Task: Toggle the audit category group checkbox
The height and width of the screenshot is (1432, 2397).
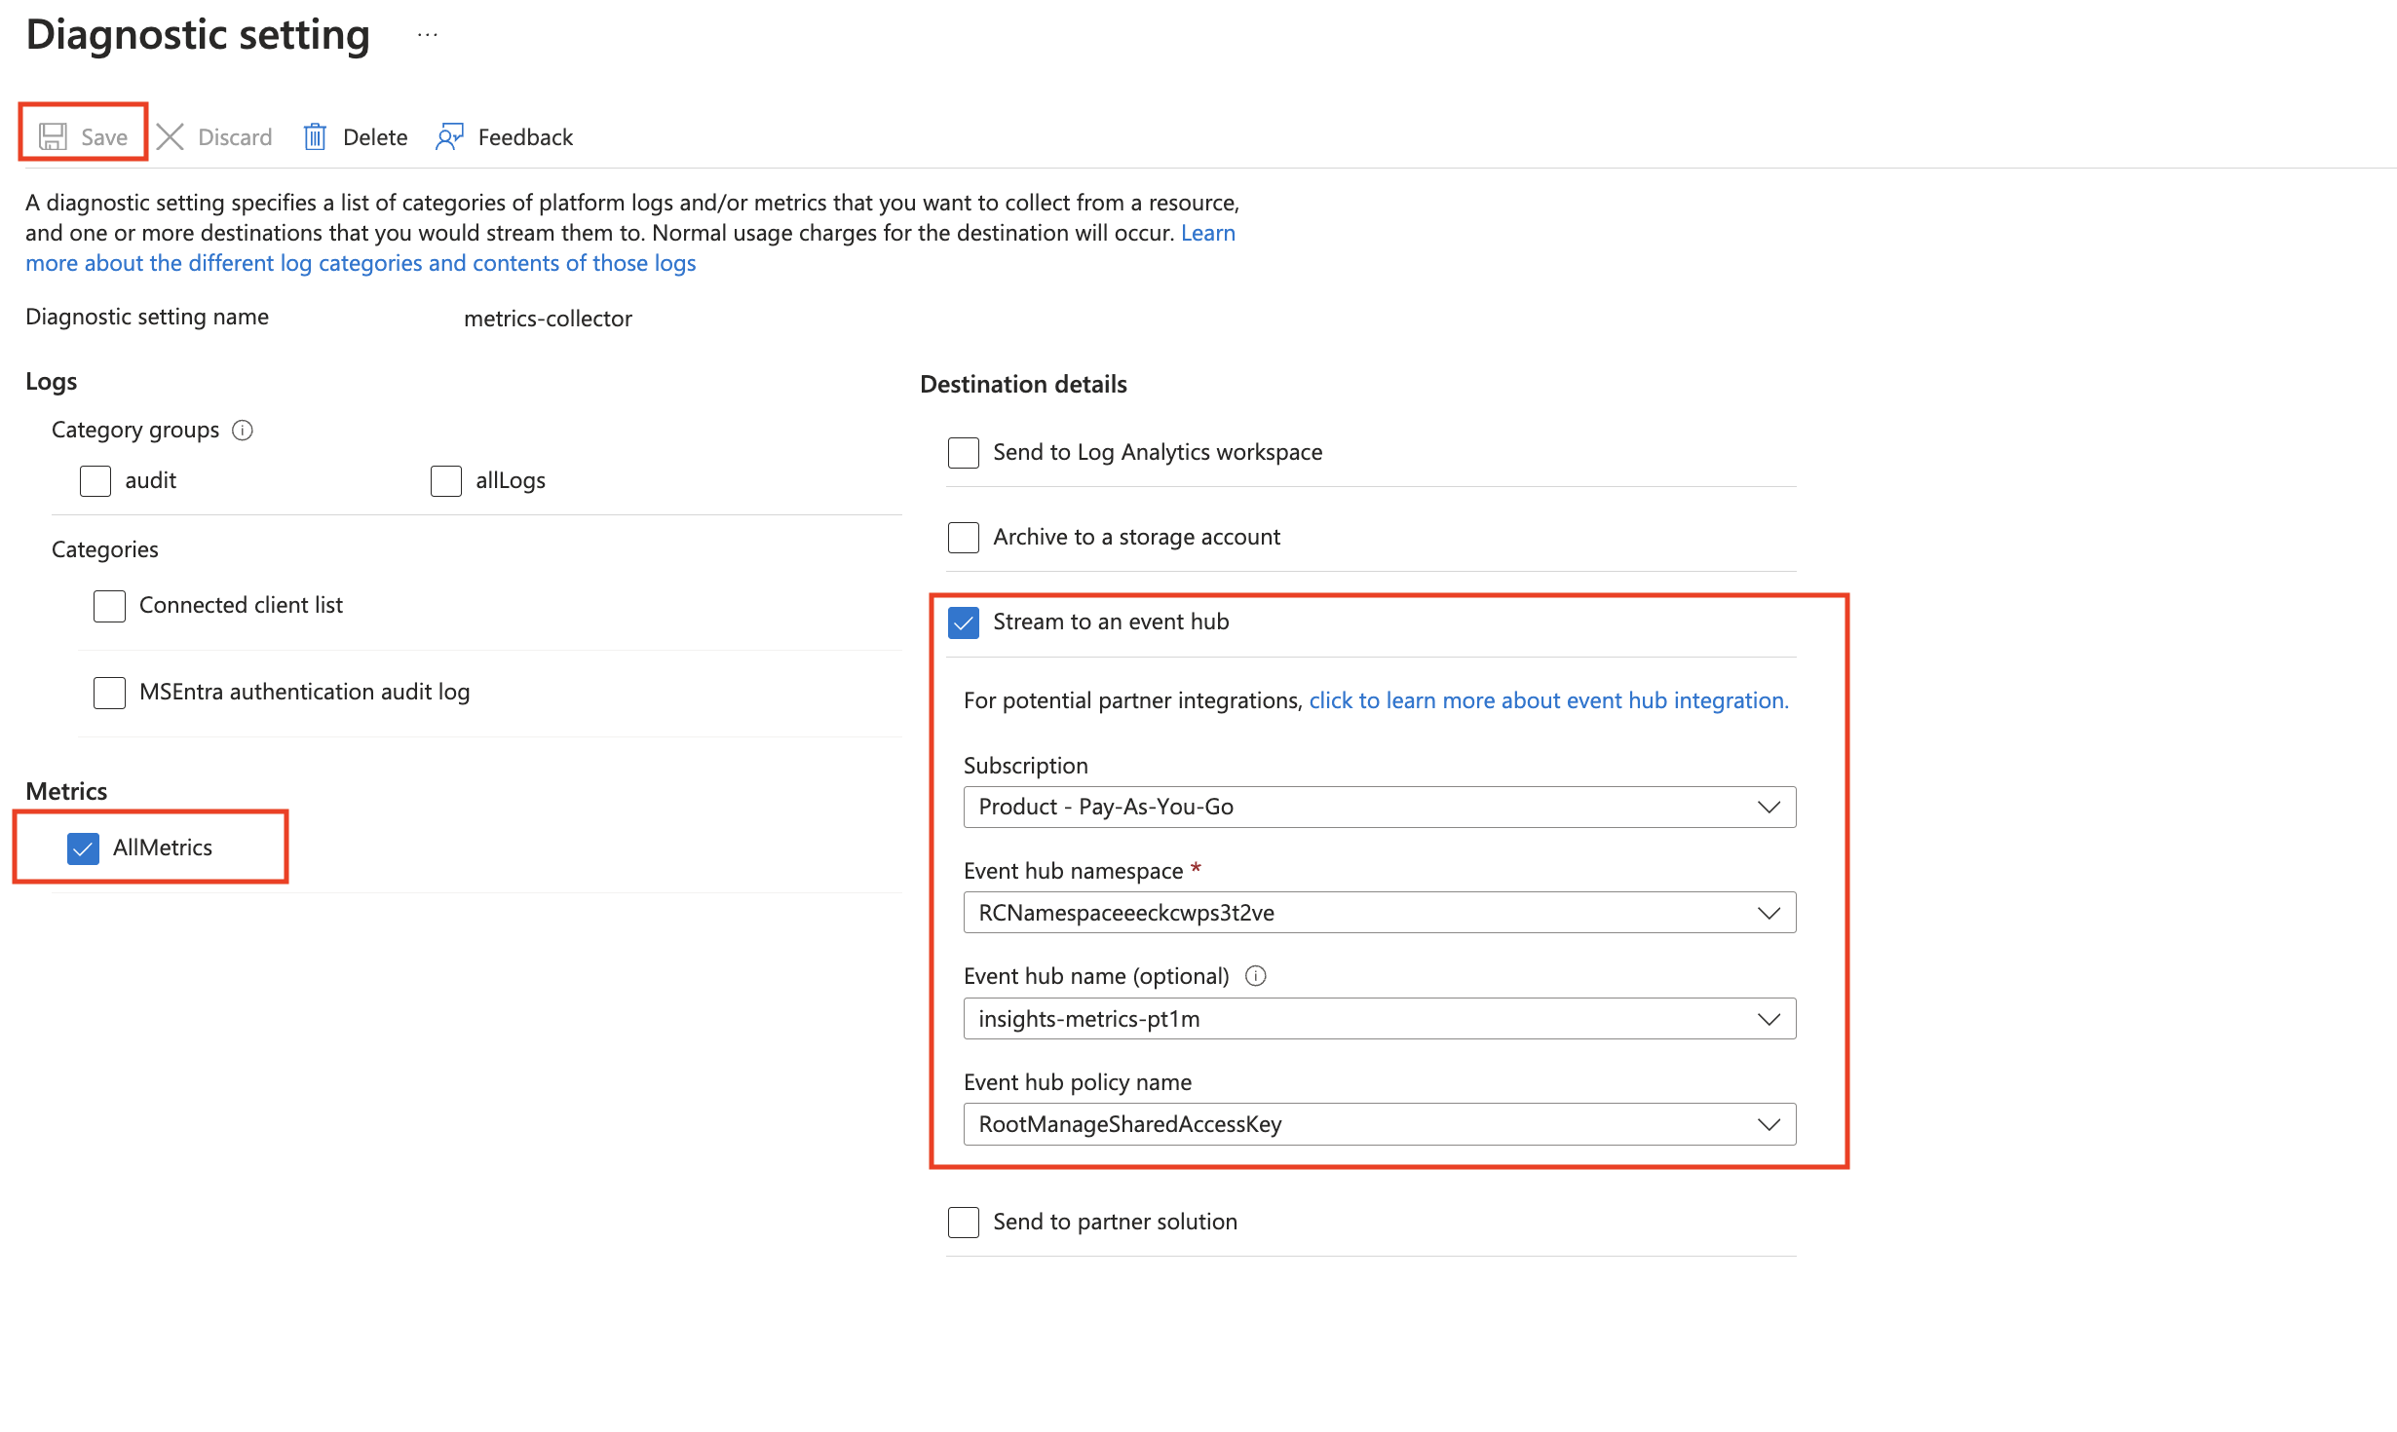Action: coord(95,480)
